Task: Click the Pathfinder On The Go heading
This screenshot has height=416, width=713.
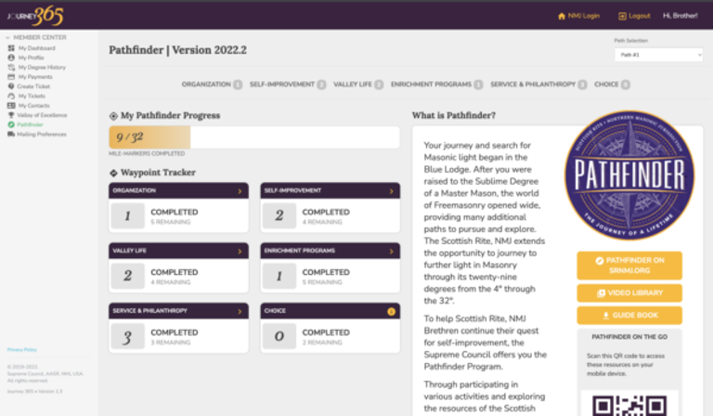Action: point(629,337)
